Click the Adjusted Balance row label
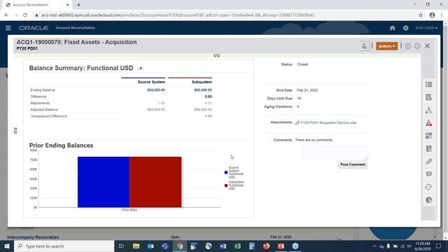 pos(44,109)
